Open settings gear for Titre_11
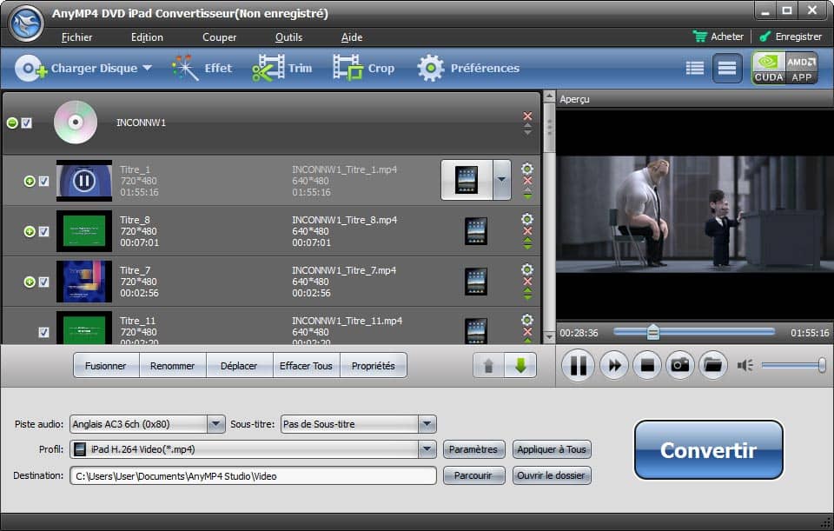Image resolution: width=834 pixels, height=531 pixels. (x=527, y=319)
